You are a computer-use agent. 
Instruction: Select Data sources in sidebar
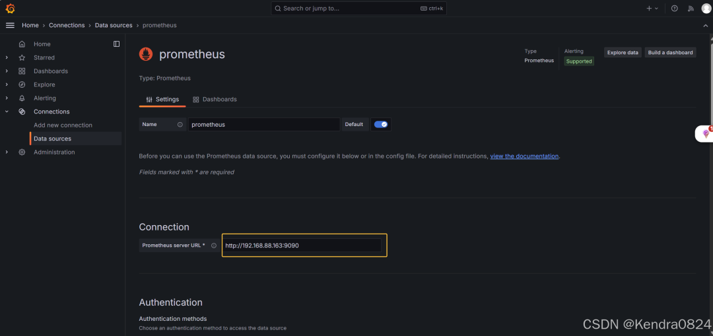tap(76, 139)
